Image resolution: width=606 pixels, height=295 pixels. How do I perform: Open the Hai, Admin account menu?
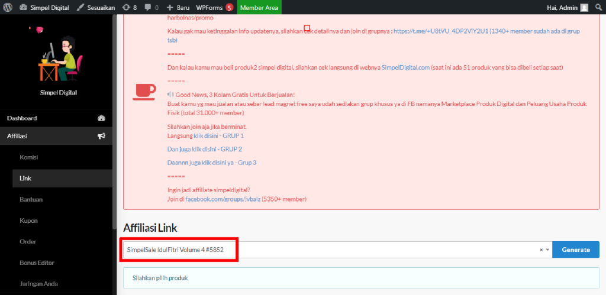pos(568,7)
